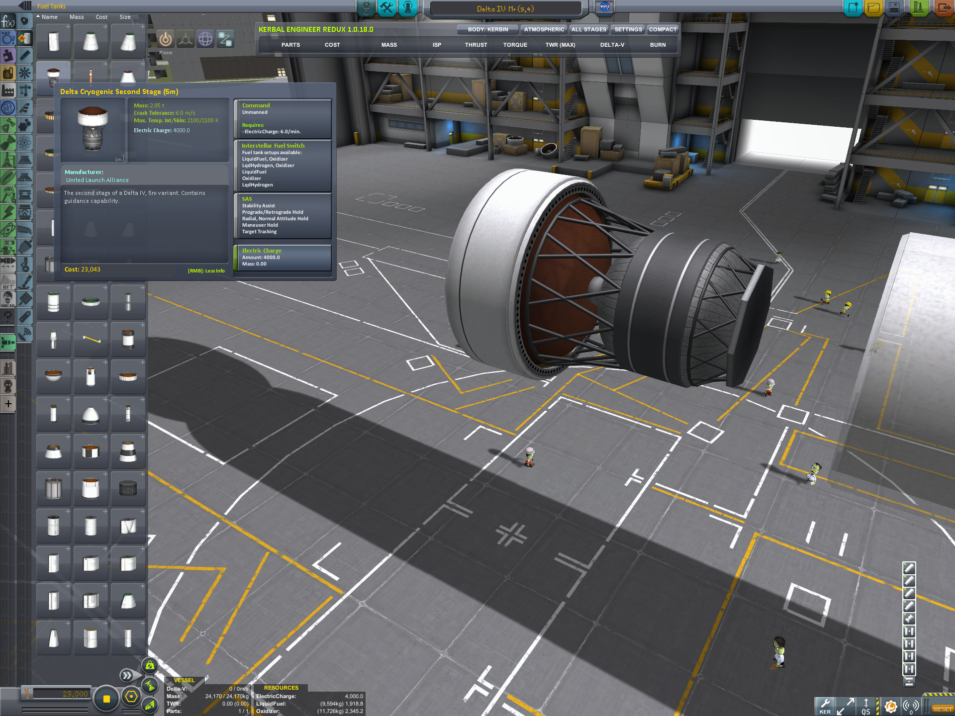Filter parts by Tech Level icon
Viewport: 955px width, 716px height.
[x=8, y=108]
